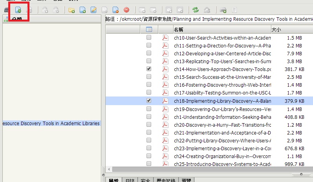Viewport: 313px width, 182px height.
Task: Tick the checkbox for ch15-Search-Success
Action: 149,76
